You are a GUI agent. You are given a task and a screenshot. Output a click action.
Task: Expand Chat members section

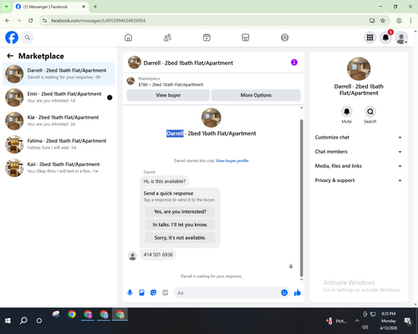click(x=359, y=152)
